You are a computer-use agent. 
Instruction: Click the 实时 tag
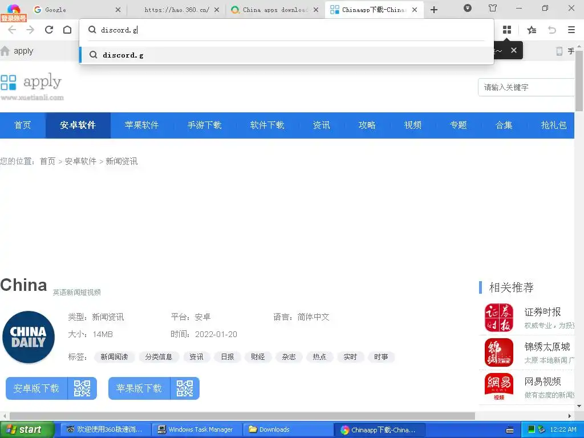pyautogui.click(x=350, y=357)
